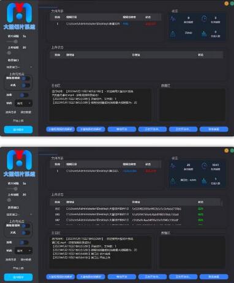234x283 pixels.
Task: Click the pulse waveform status icon in lower window
Action: point(173,166)
